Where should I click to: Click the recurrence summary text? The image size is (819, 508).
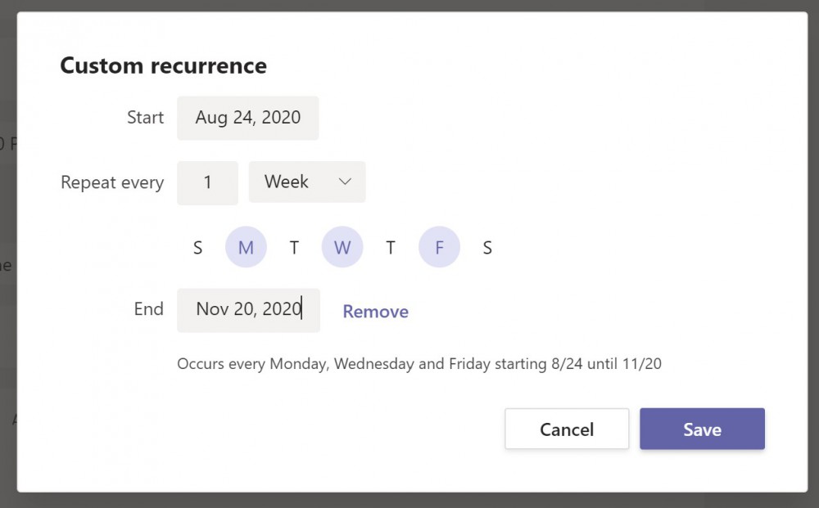(419, 363)
